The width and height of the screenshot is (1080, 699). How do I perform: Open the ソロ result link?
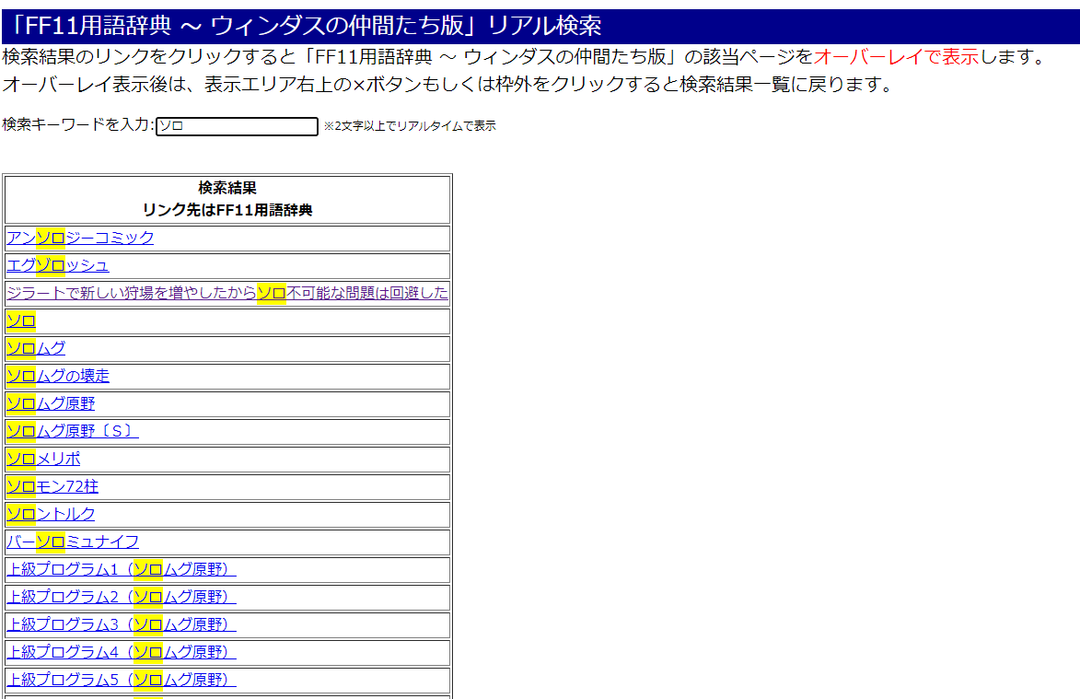pyautogui.click(x=21, y=320)
